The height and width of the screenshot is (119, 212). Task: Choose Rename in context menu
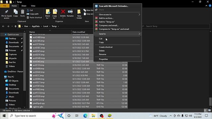[118, 54]
